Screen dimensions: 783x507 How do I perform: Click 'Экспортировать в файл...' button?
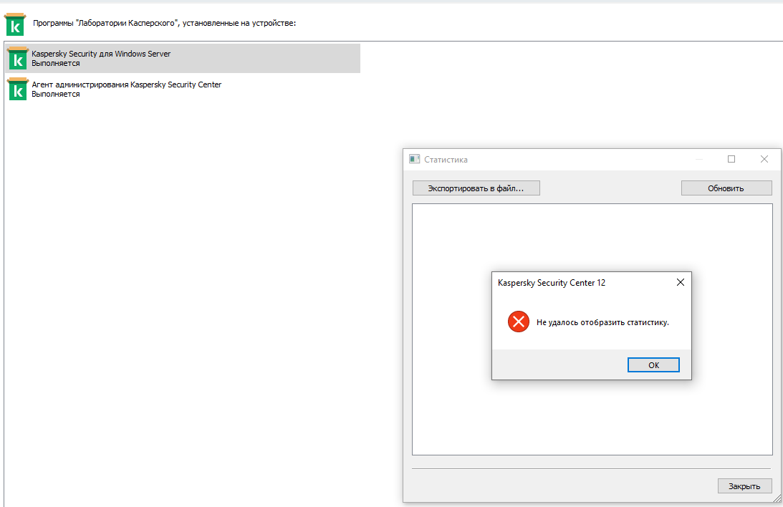pyautogui.click(x=476, y=188)
